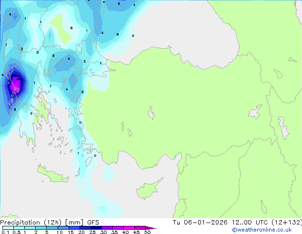
Task: Click the 20–25 mm legend color swatch
Action: tap(85, 228)
